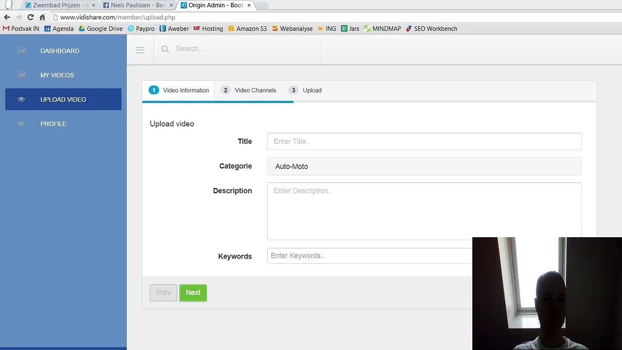
Task: Select the Origin Admin browser tab
Action: (x=216, y=5)
